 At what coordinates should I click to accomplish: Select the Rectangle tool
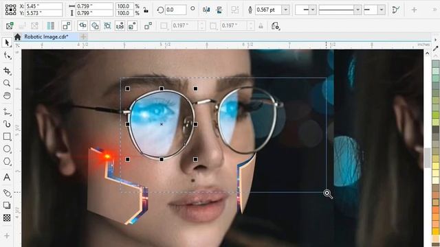click(x=7, y=137)
